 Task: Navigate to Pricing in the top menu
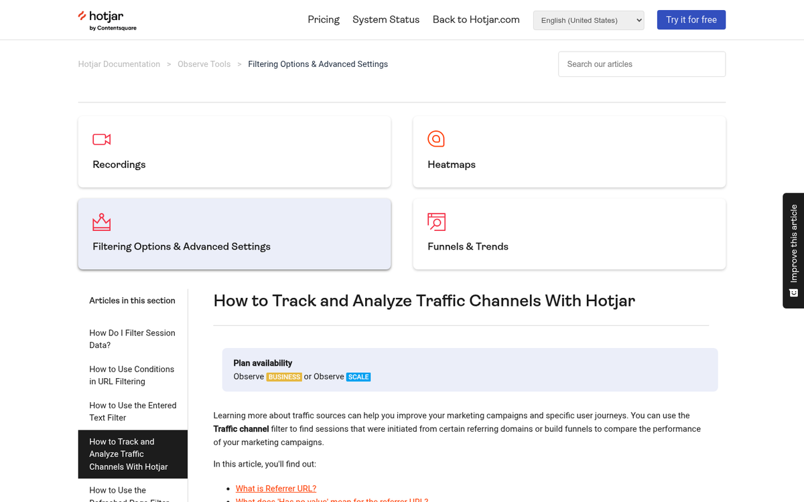[324, 20]
